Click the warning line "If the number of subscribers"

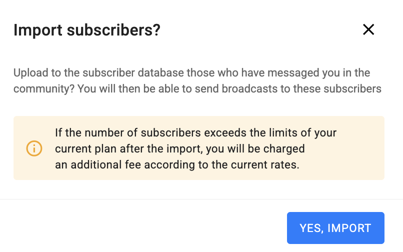click(x=195, y=133)
